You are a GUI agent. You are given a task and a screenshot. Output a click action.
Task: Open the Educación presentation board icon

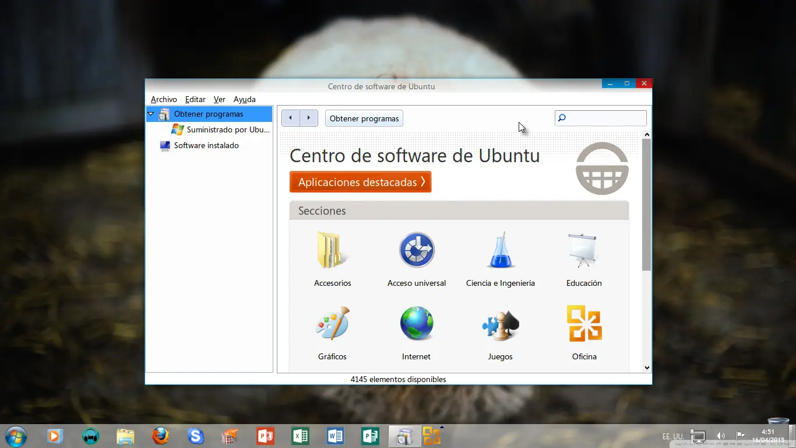(584, 250)
